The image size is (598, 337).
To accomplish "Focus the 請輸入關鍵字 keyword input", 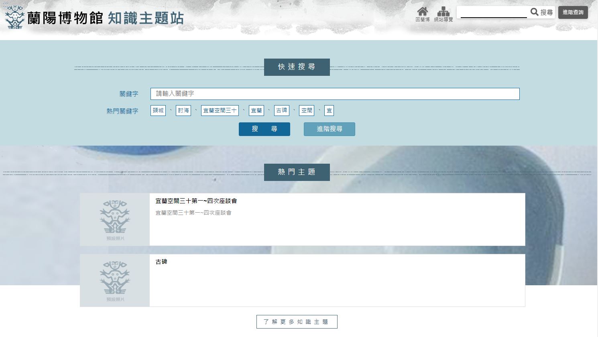I will click(x=335, y=94).
